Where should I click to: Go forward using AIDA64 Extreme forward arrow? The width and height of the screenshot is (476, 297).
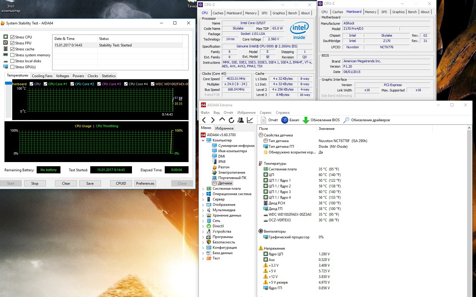coord(213,120)
